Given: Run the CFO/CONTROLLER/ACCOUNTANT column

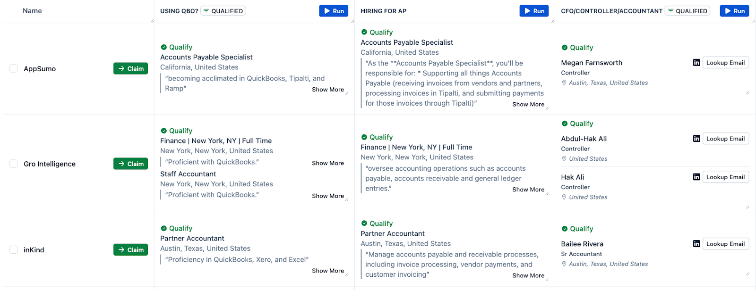Looking at the screenshot, I should (x=734, y=11).
